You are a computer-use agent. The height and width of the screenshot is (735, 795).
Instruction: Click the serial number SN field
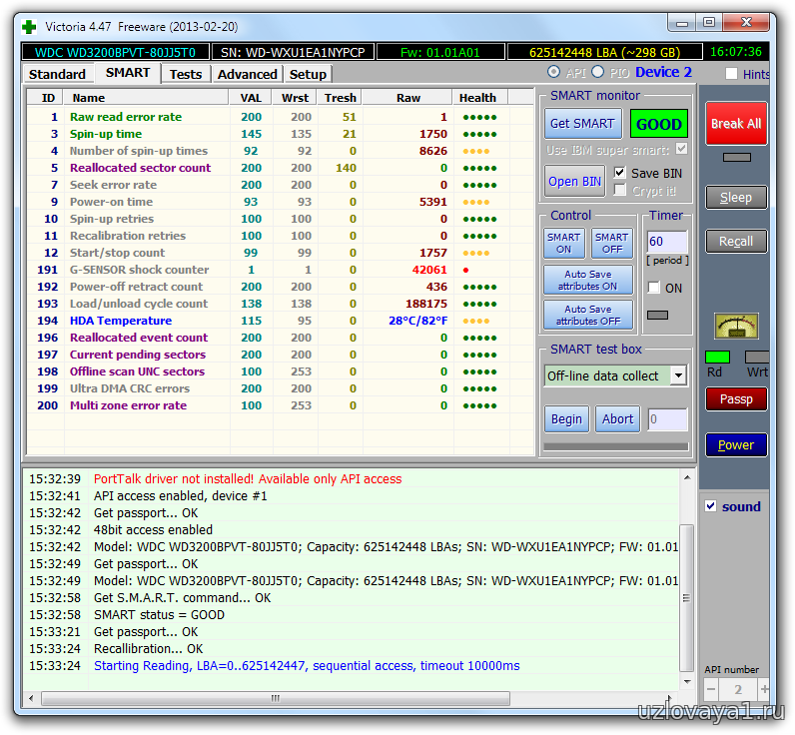(x=293, y=52)
